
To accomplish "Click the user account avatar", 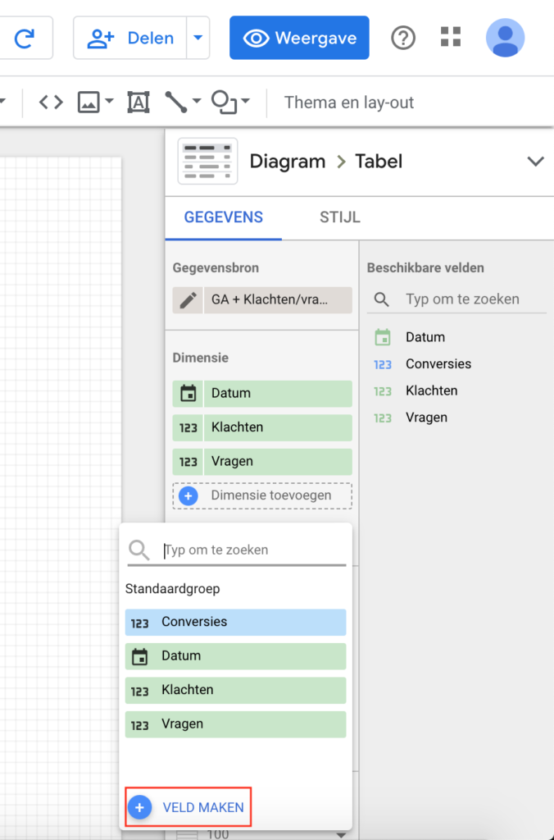I will [x=505, y=38].
